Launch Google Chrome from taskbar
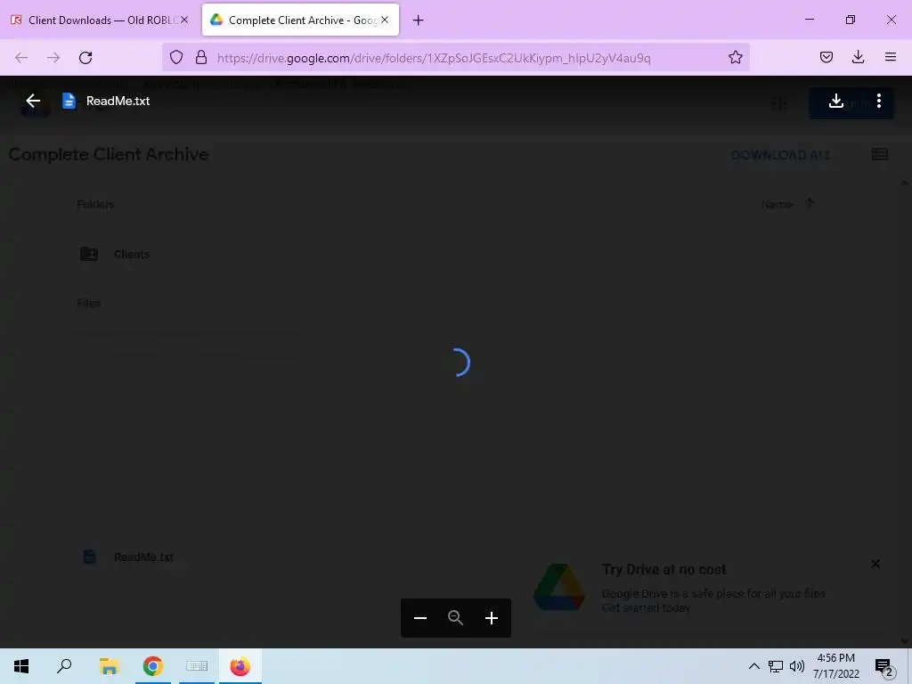The height and width of the screenshot is (684, 912). [x=153, y=666]
